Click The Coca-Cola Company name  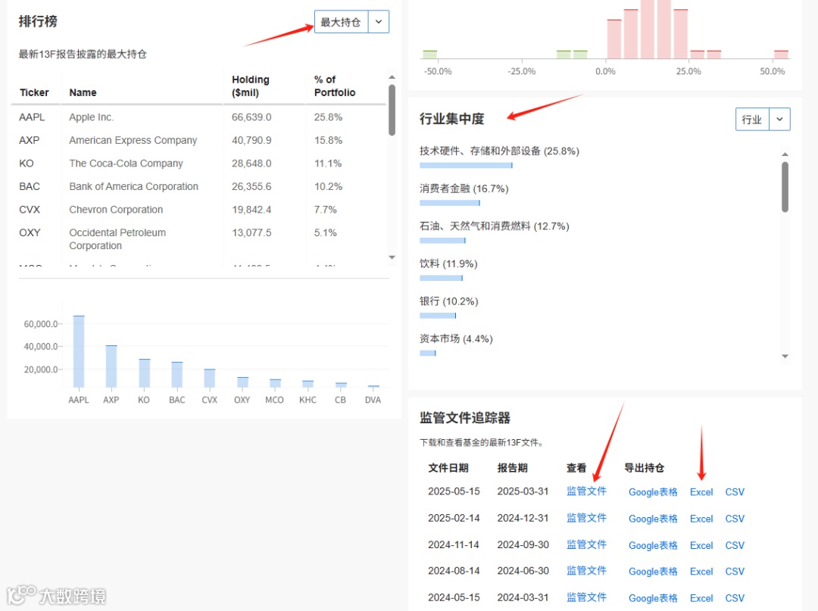(x=126, y=164)
